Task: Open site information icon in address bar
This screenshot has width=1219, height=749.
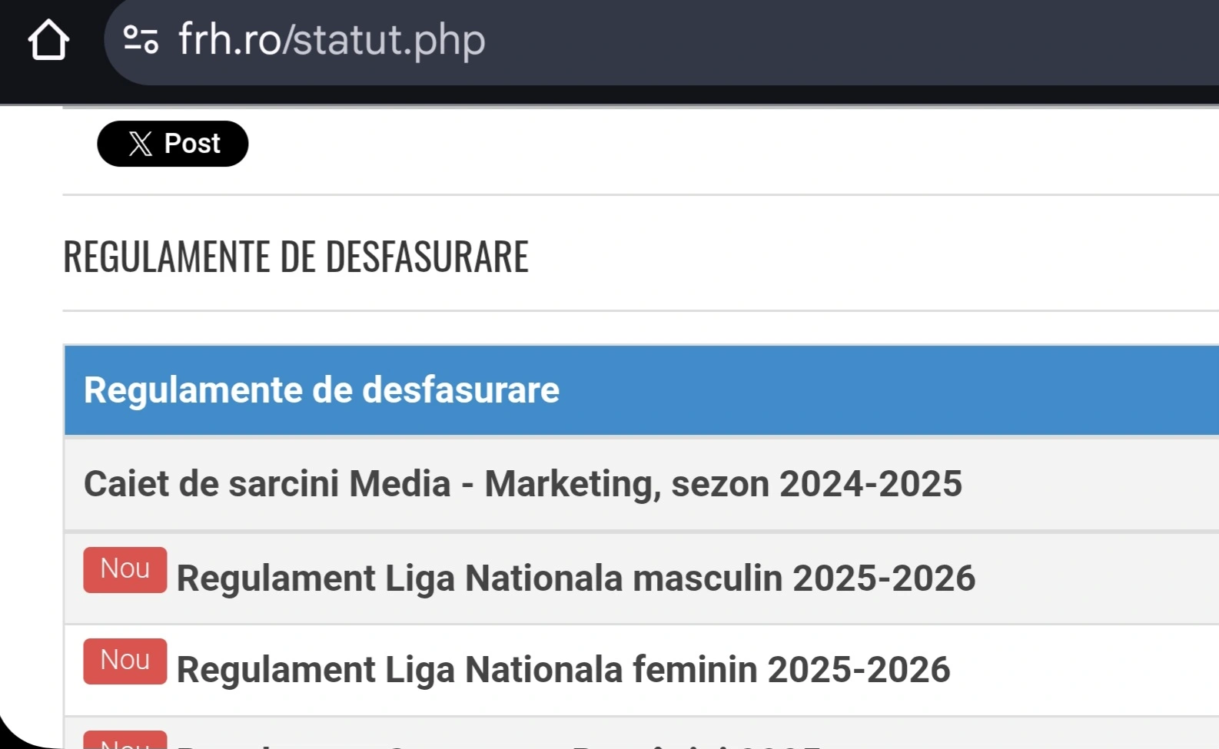Action: 141,39
